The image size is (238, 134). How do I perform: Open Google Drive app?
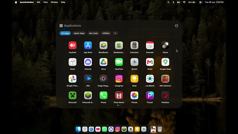[x=103, y=62]
